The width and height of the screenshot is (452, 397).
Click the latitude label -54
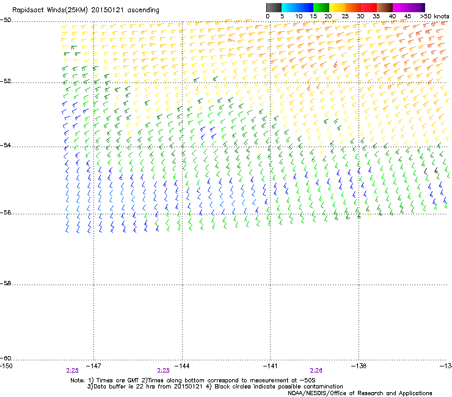(5, 145)
